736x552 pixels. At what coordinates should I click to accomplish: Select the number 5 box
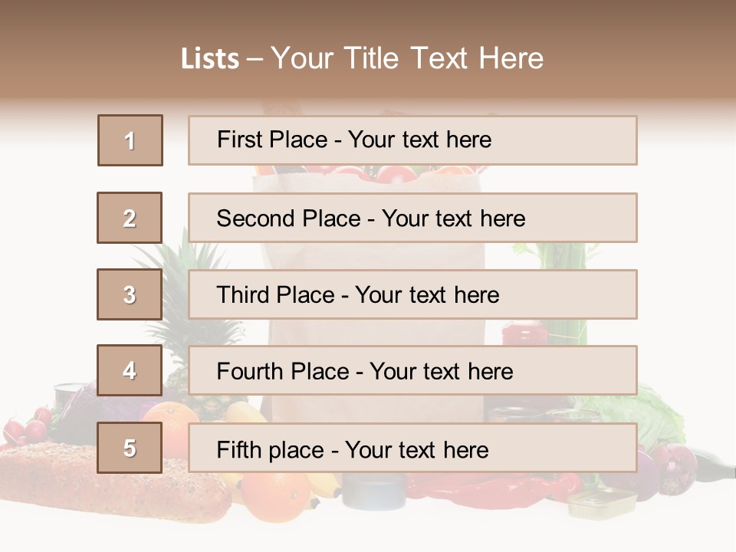(130, 447)
